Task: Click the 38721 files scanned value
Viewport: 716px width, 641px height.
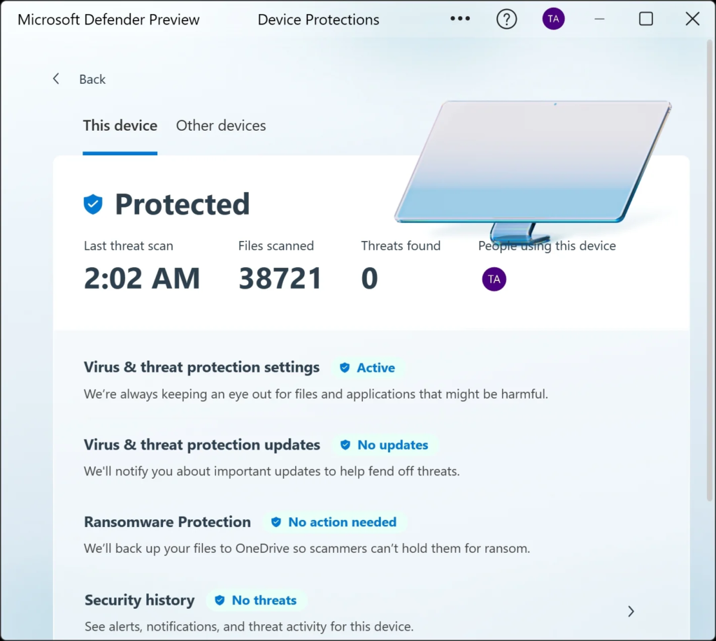Action: (x=280, y=278)
